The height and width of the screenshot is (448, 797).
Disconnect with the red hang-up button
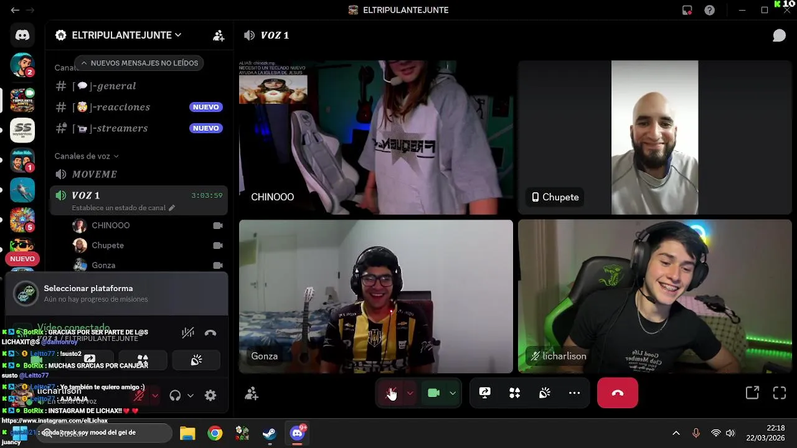pos(618,393)
